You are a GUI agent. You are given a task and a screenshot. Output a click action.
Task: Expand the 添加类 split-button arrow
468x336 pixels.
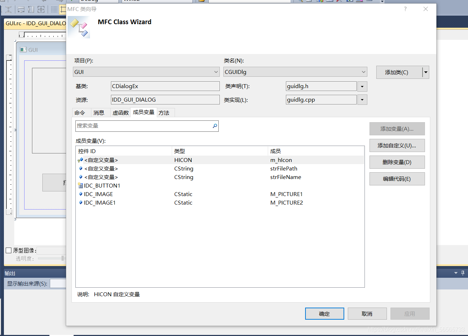[x=426, y=72]
